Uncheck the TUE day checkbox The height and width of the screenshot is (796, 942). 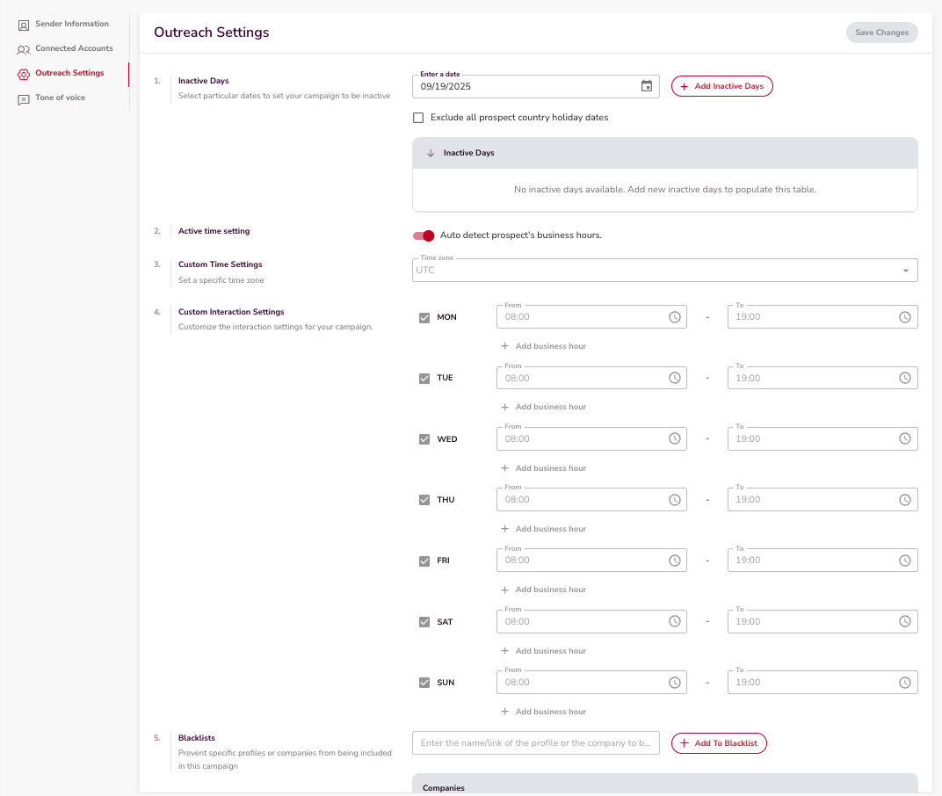tap(424, 379)
